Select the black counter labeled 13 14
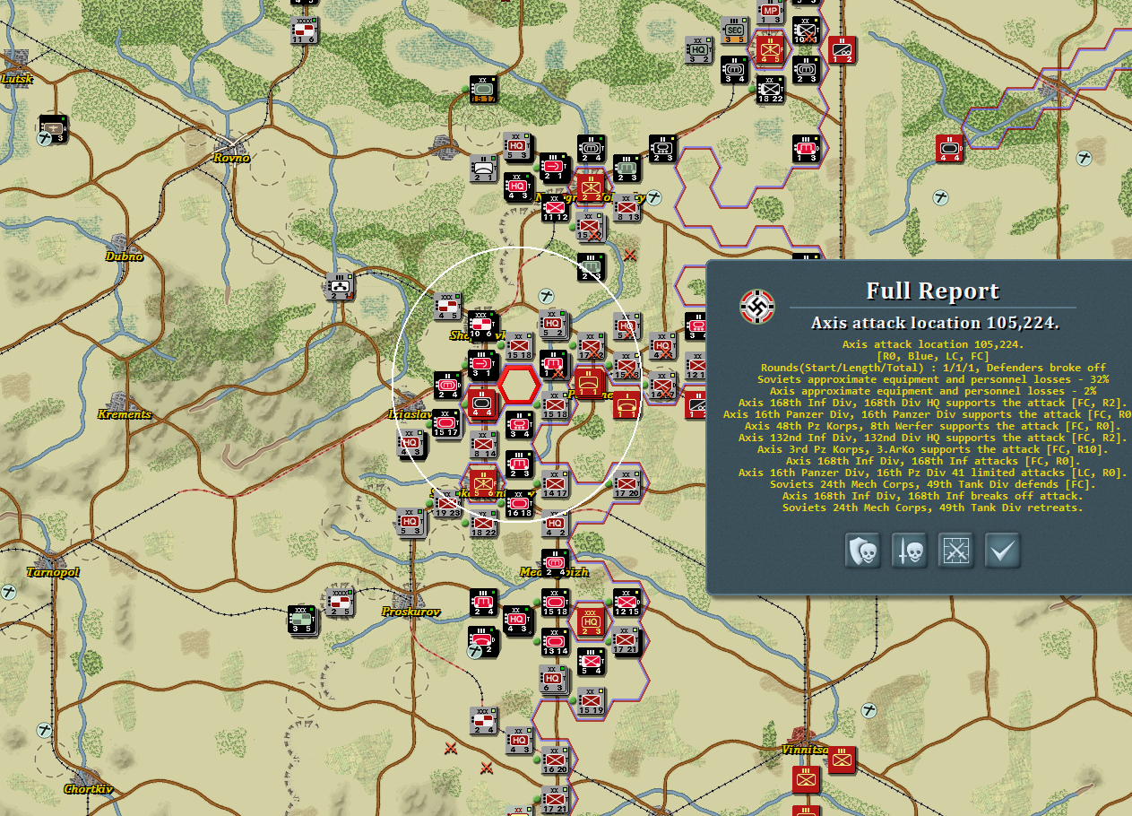 click(555, 642)
